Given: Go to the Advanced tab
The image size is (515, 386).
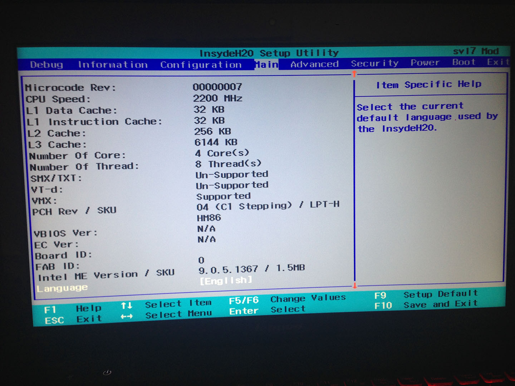Looking at the screenshot, I should pos(314,64).
